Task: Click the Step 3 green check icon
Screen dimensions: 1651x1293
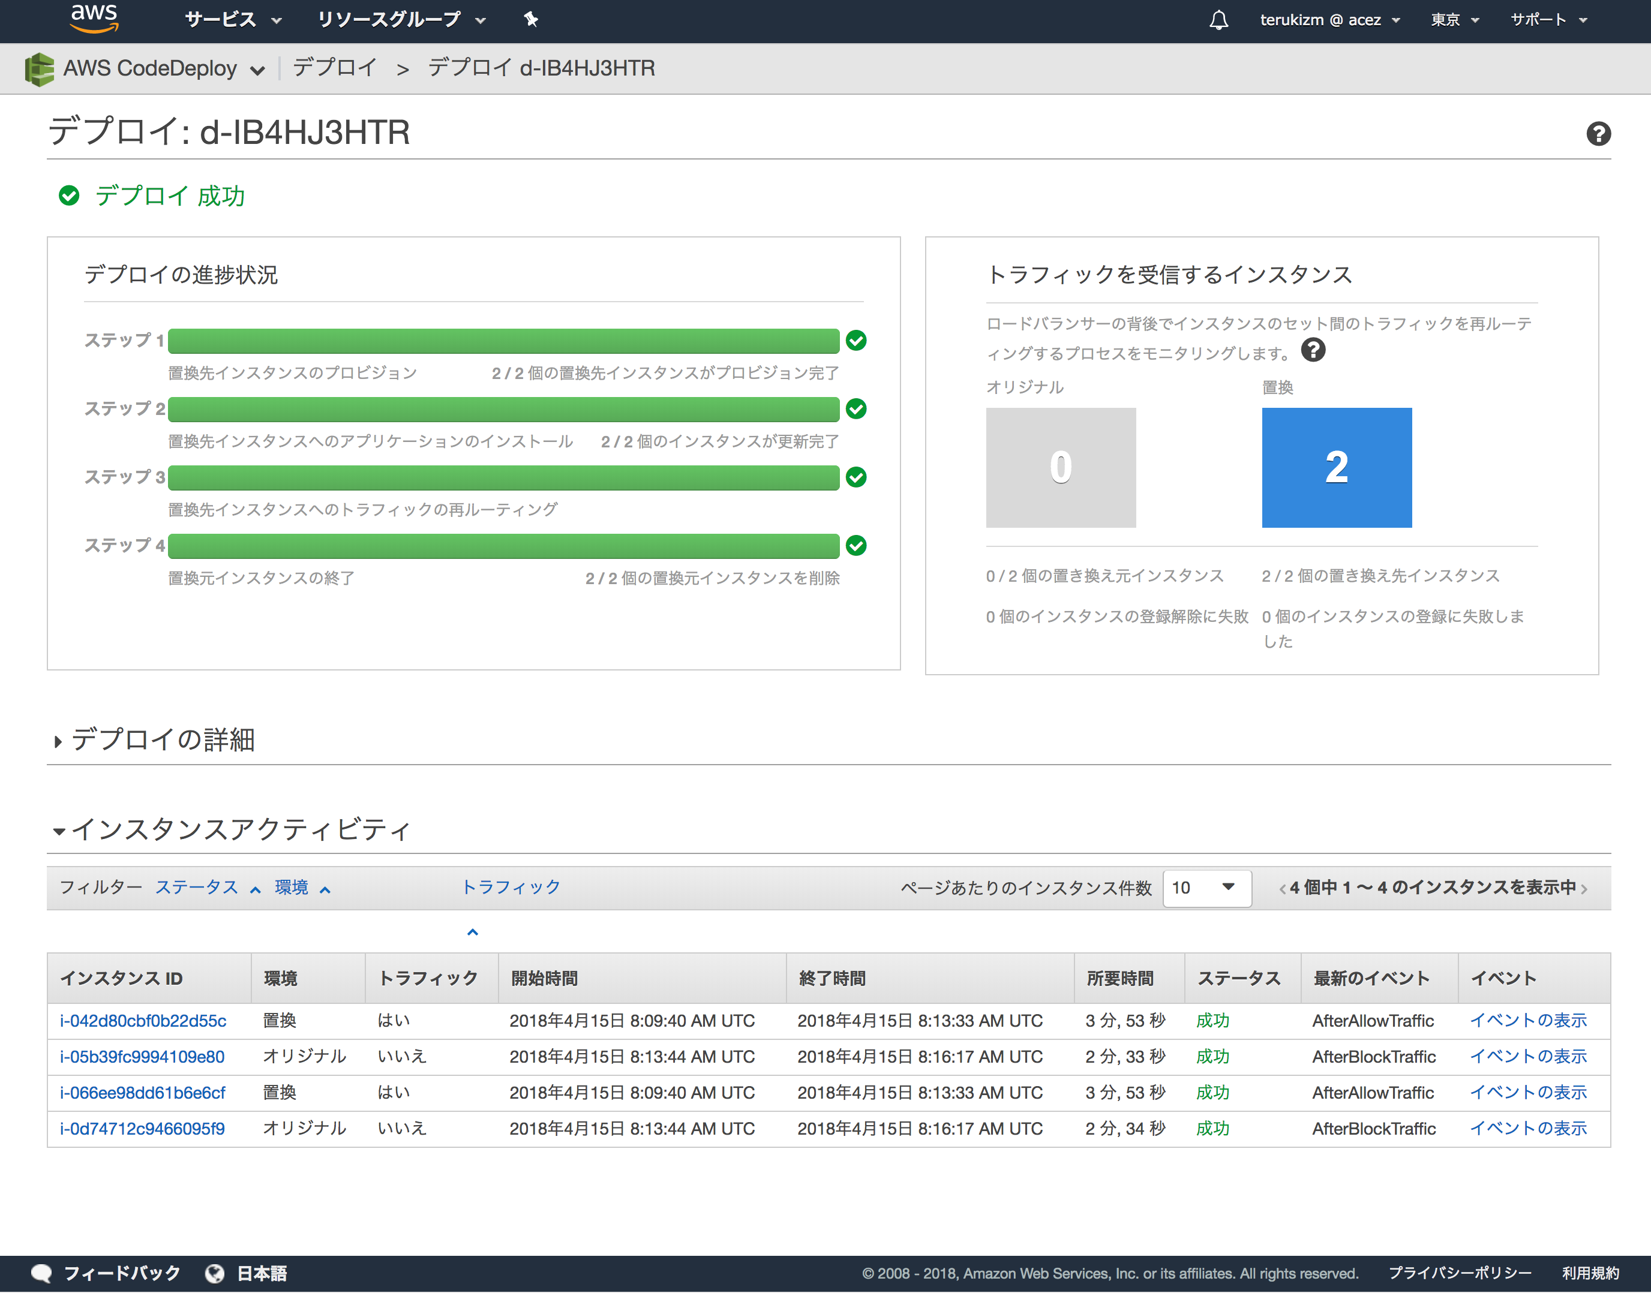Action: 857,477
